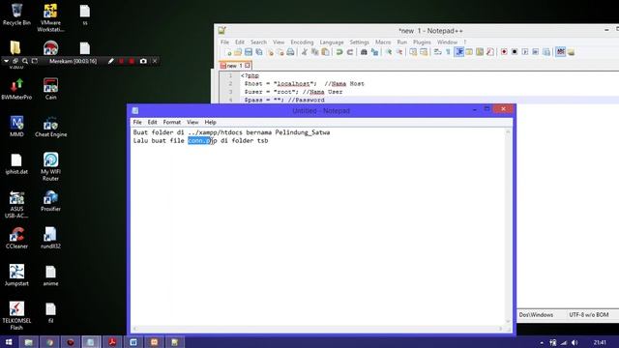Open Adobe Reader from taskbar
The width and height of the screenshot is (619, 348).
pos(112,342)
